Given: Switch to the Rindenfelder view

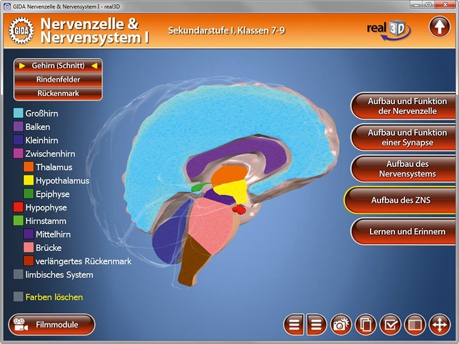Looking at the screenshot, I should (58, 80).
